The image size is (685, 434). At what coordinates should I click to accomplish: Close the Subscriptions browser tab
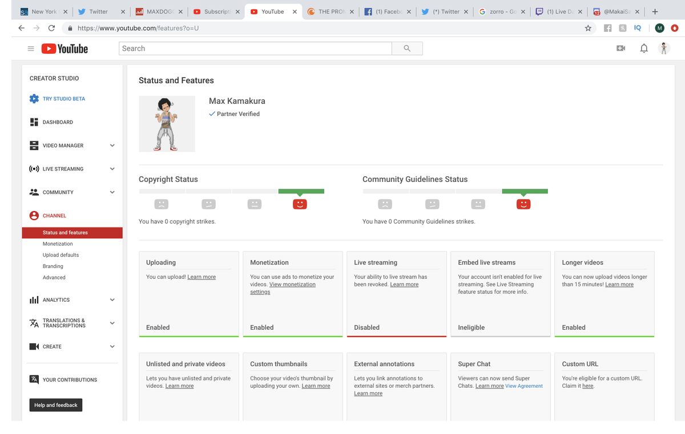pyautogui.click(x=236, y=11)
